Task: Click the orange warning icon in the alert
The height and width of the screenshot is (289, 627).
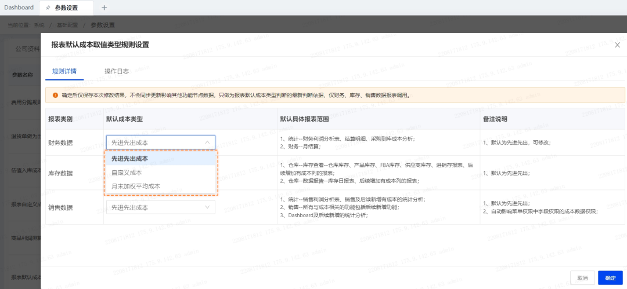Action: pyautogui.click(x=55, y=95)
